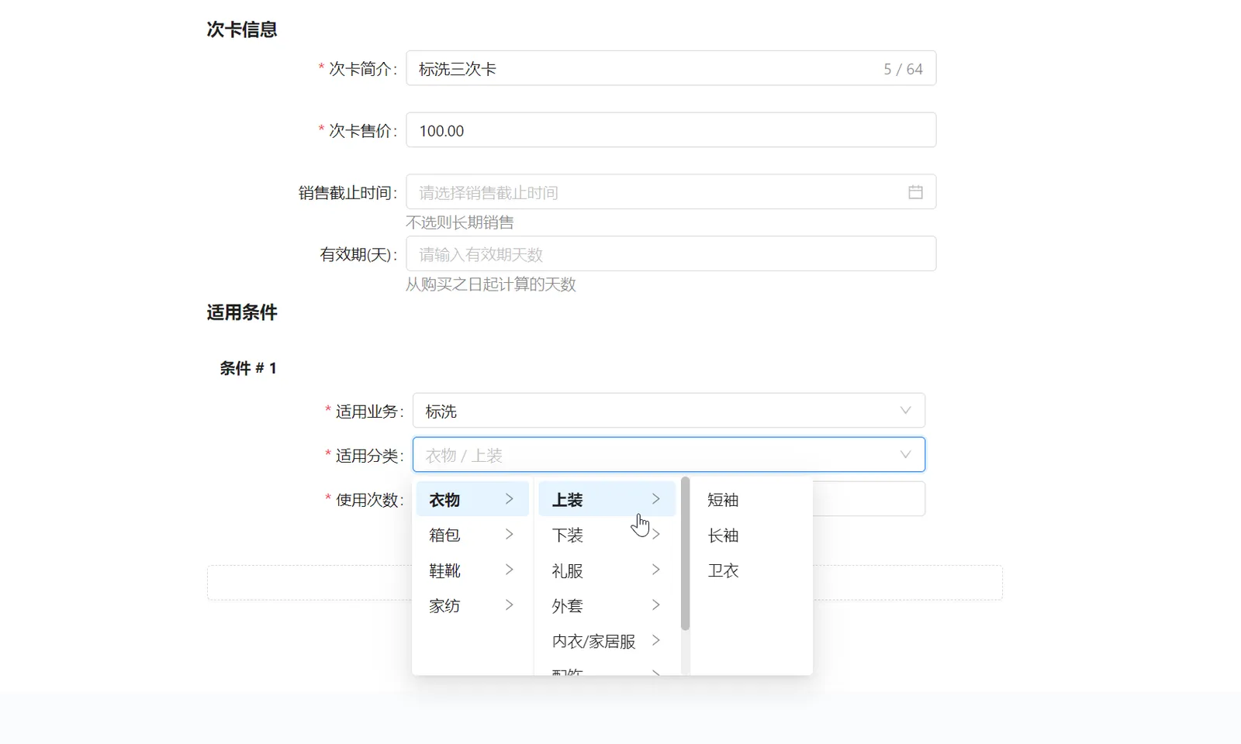Expand the arrow next to 鞋靴
Viewport: 1241px width, 744px height.
click(x=510, y=570)
